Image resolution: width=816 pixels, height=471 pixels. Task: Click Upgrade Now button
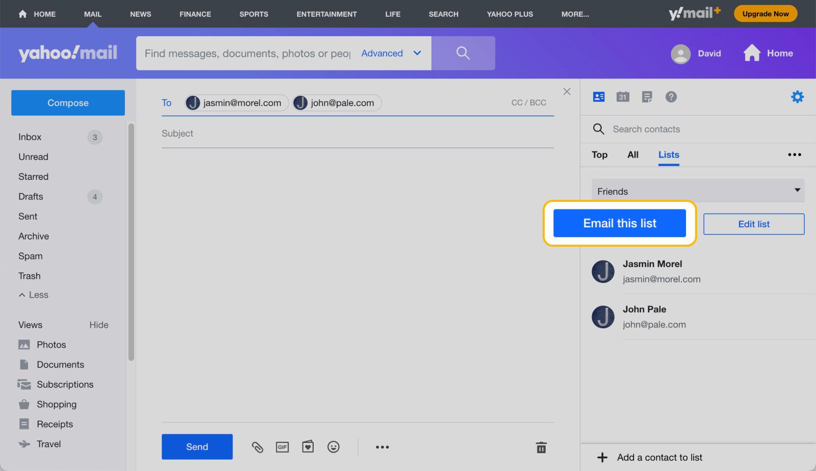[x=766, y=14]
